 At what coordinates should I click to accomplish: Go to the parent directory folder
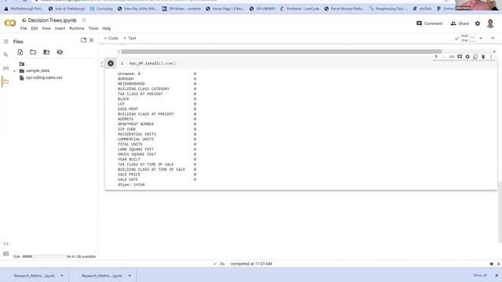pos(23,64)
